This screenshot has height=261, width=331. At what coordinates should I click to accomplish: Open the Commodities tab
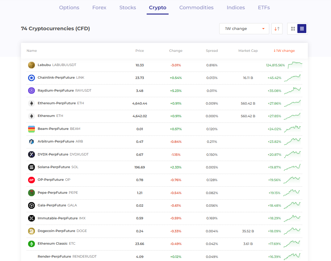[196, 8]
